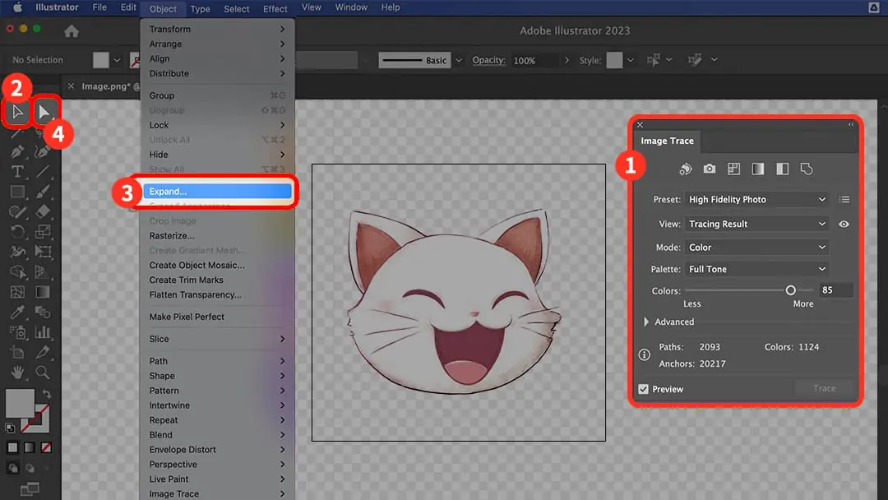The height and width of the screenshot is (500, 888).
Task: Select the Rectangle tool
Action: 17,192
